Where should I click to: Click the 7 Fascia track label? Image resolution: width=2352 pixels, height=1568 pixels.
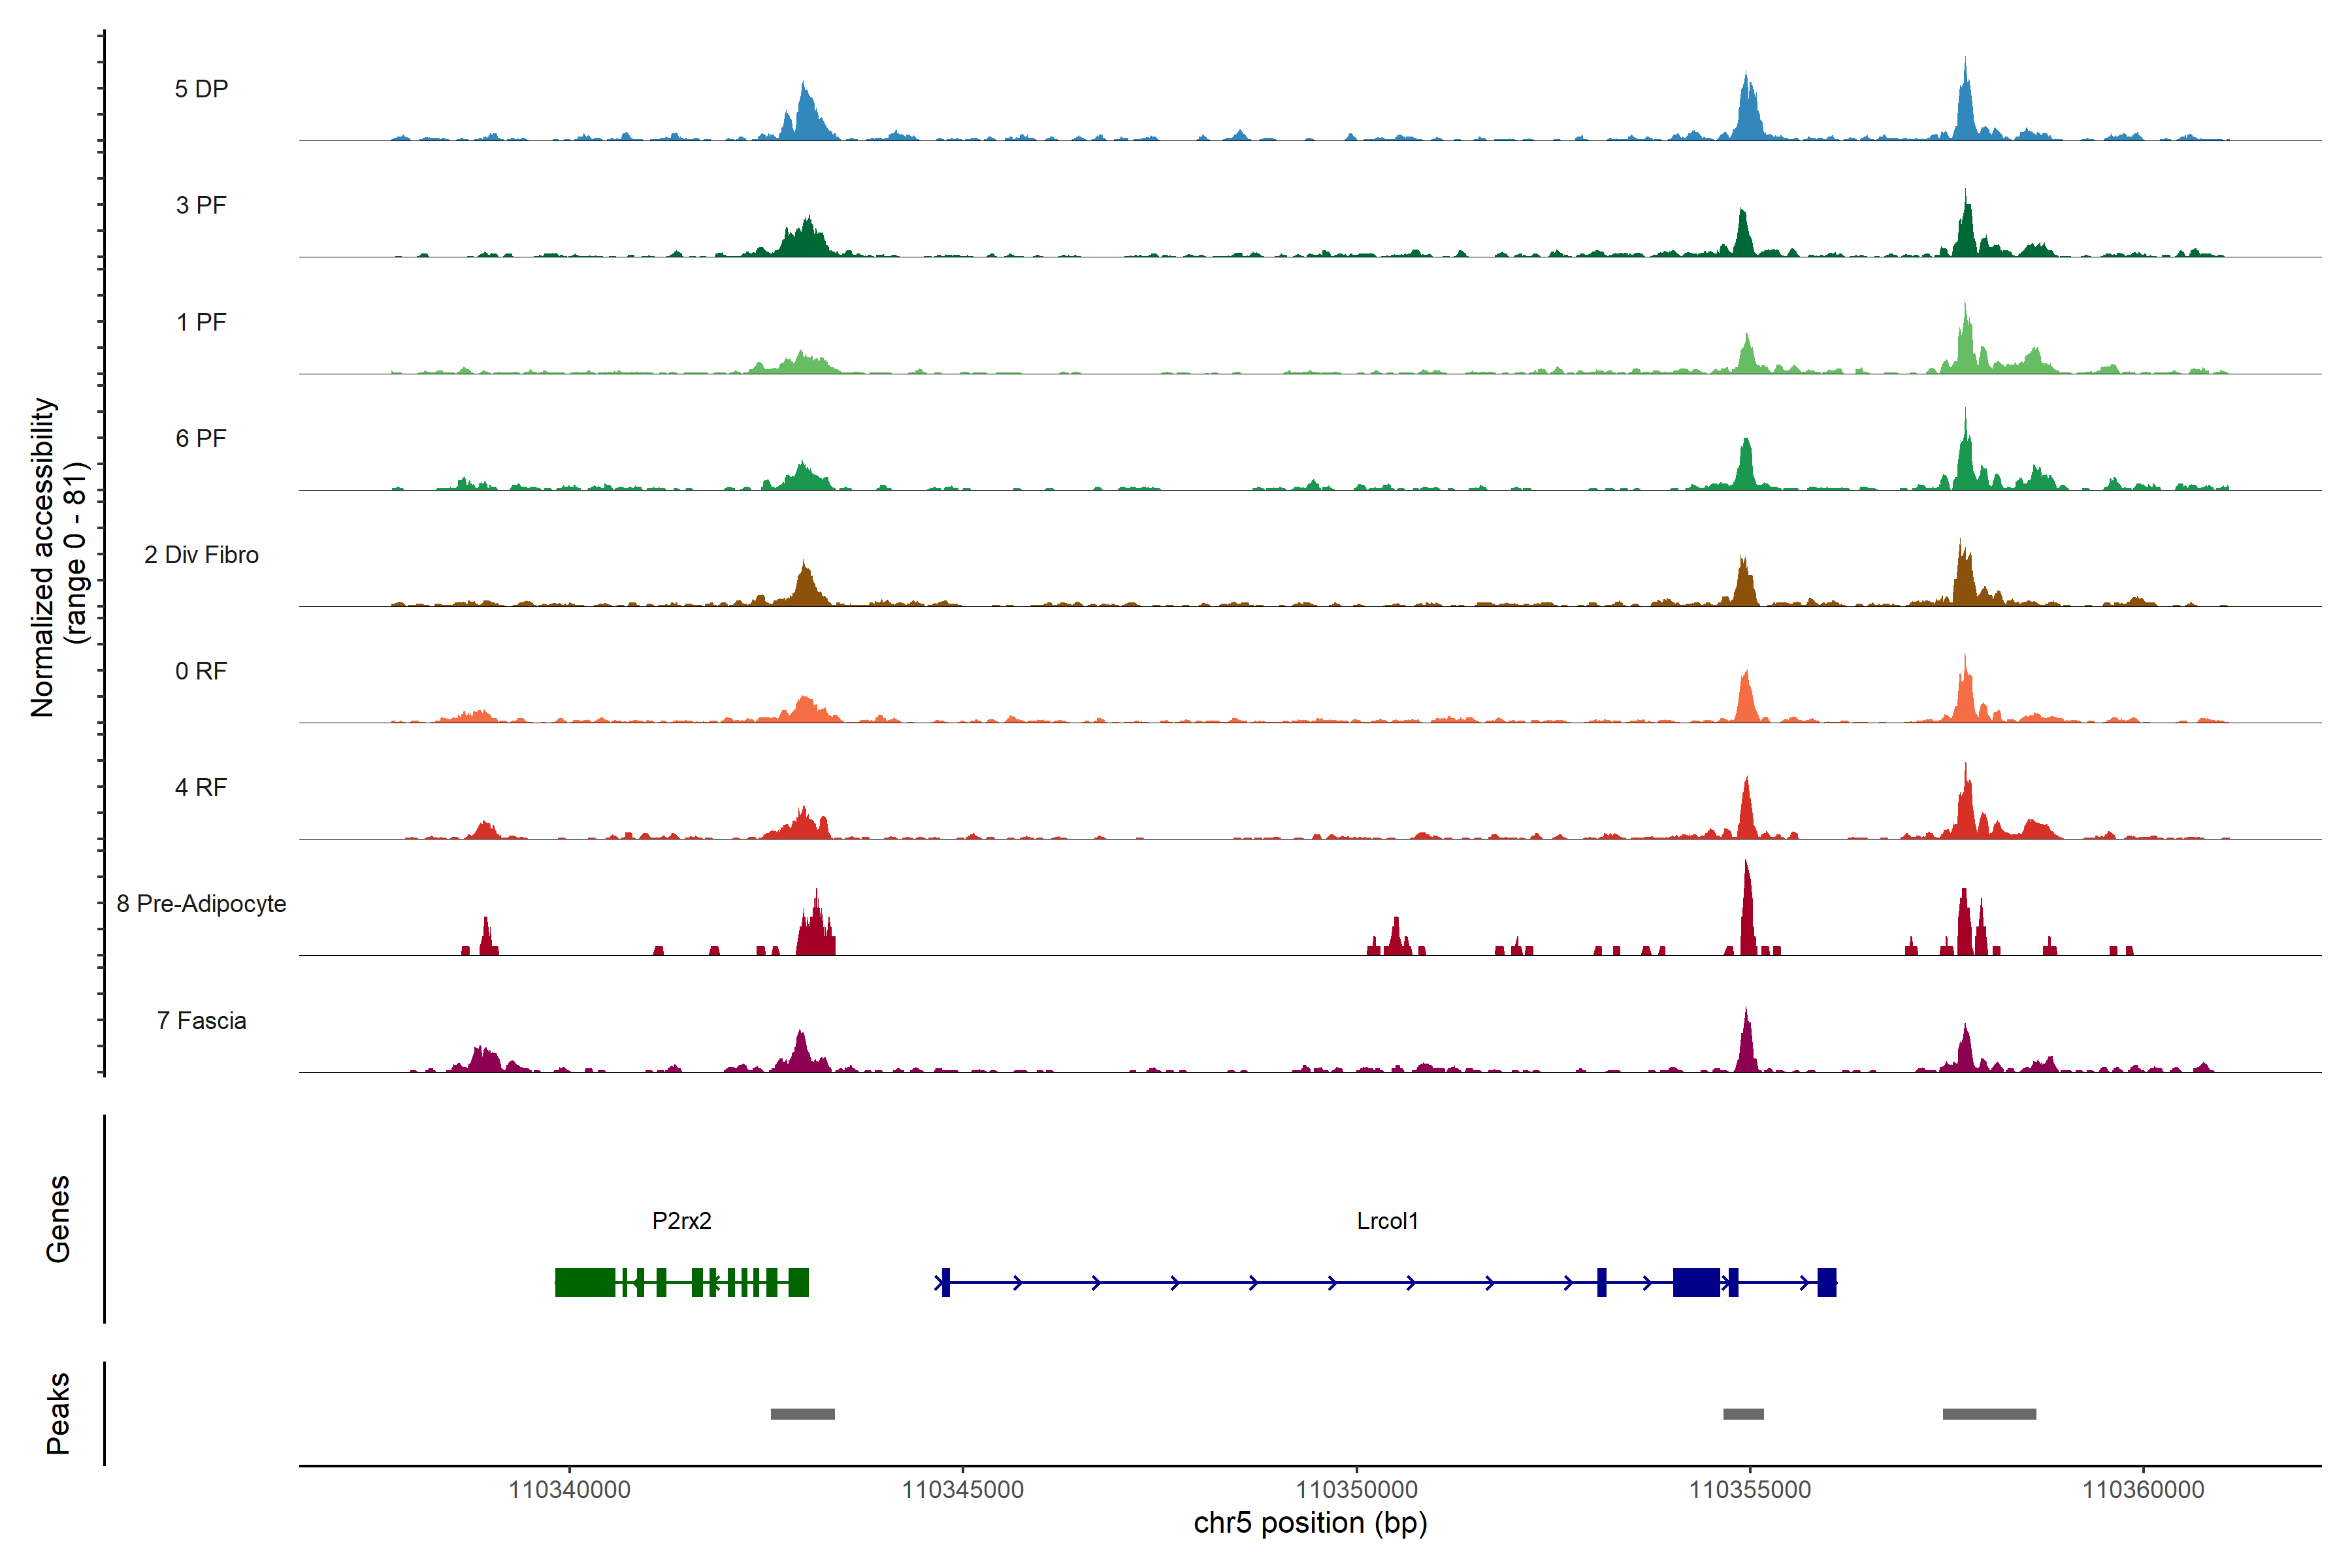[201, 1020]
